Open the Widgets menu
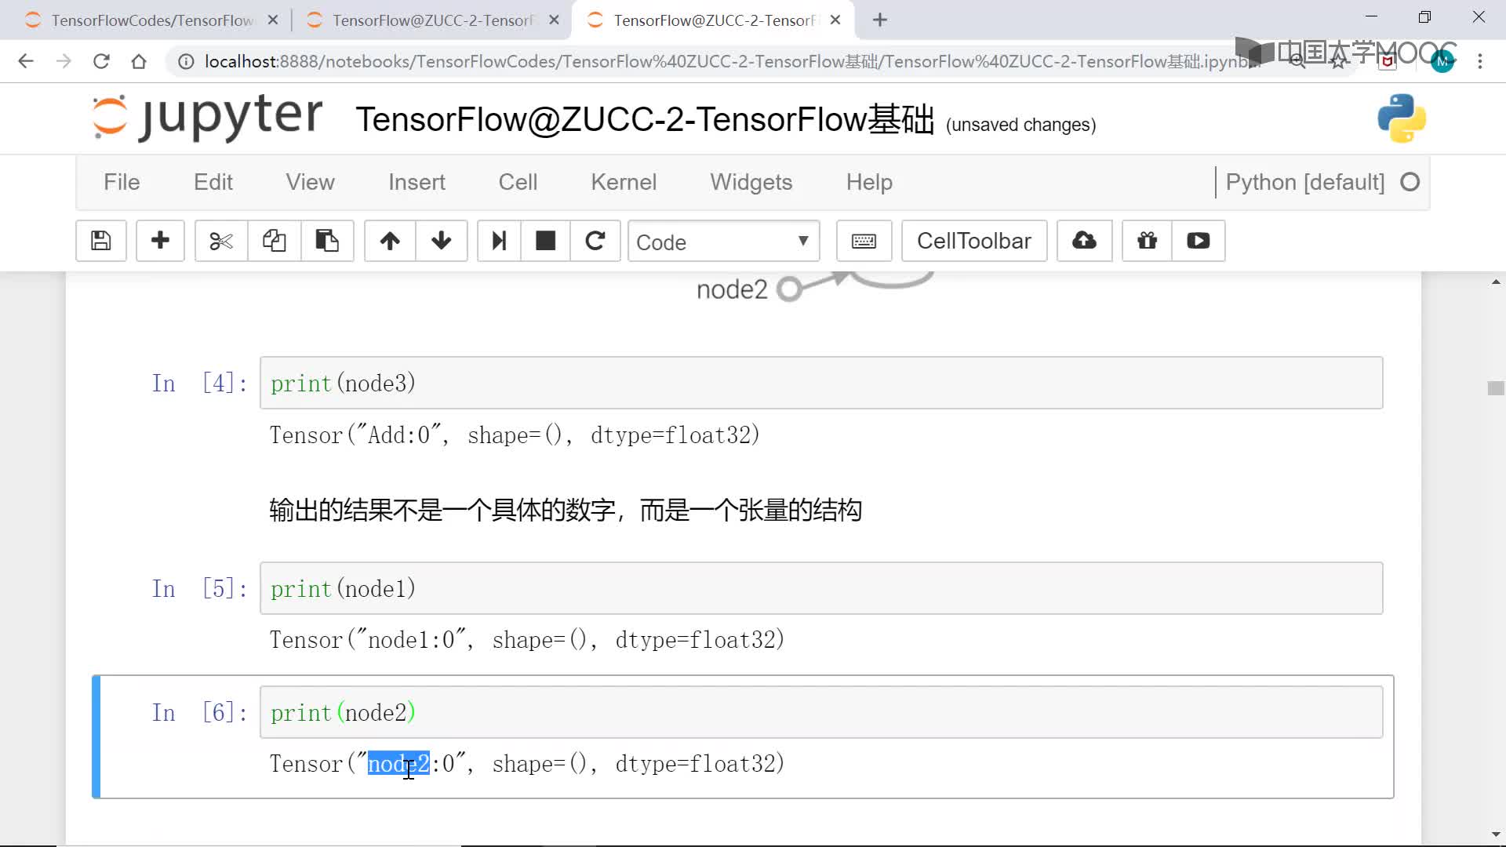1506x847 pixels. pyautogui.click(x=751, y=182)
